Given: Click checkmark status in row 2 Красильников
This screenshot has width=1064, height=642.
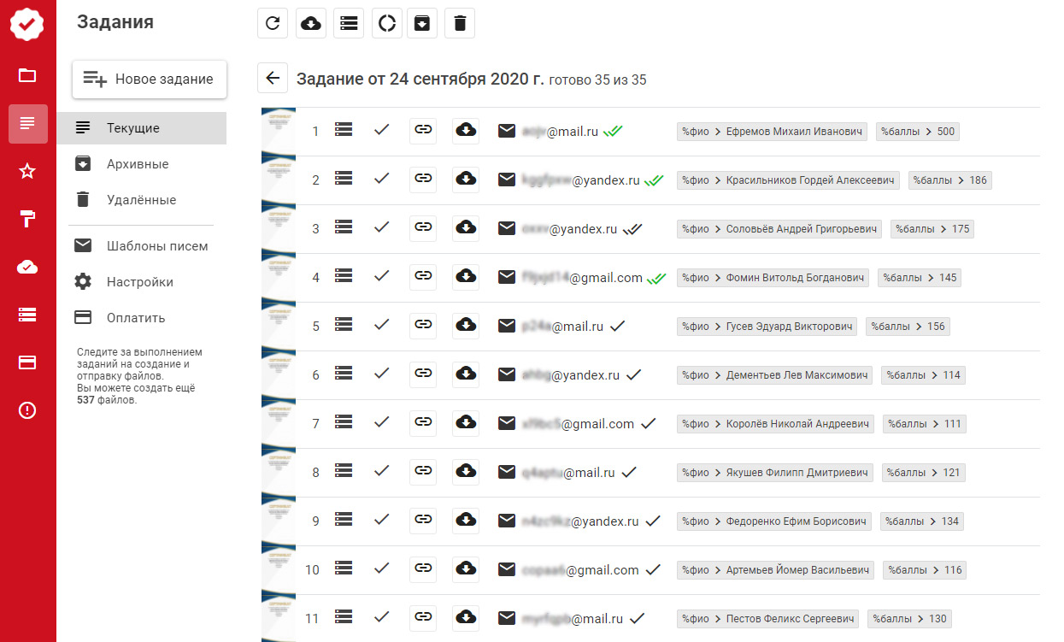Looking at the screenshot, I should click(382, 180).
